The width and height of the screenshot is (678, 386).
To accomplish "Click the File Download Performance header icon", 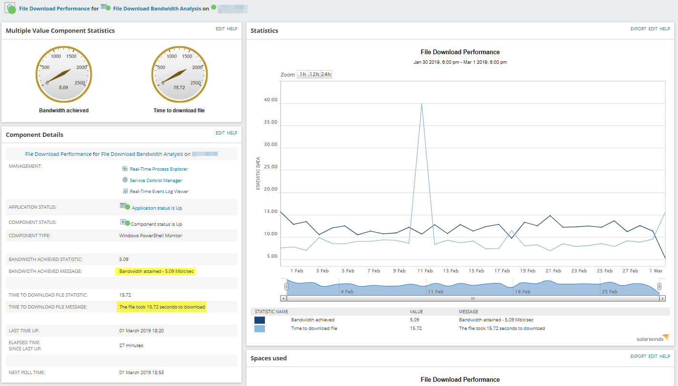I will pos(10,8).
